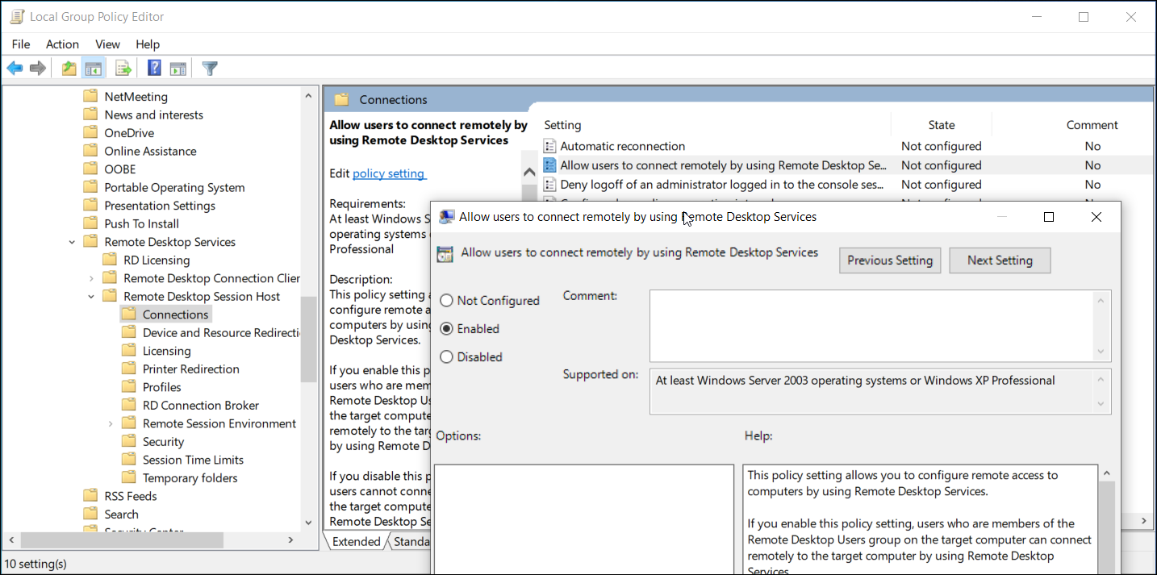The width and height of the screenshot is (1157, 575).
Task: Click the dialog title bar icon
Action: [446, 216]
